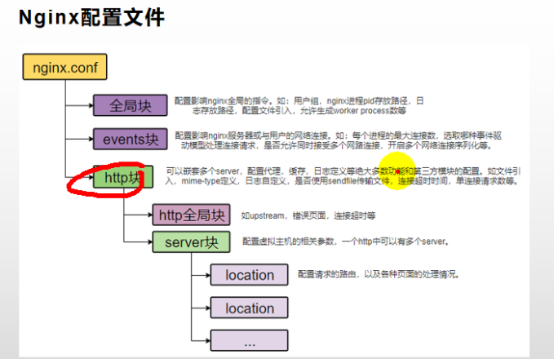The image size is (554, 359).
Task: Select the http块 green box
Action: (x=123, y=177)
